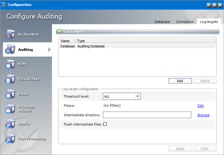
Task: Expand the Threshold level dropdown
Action: point(137,96)
